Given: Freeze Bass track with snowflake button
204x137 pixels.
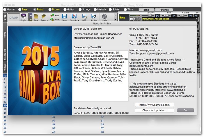Looking at the screenshot, I should 139,19.
